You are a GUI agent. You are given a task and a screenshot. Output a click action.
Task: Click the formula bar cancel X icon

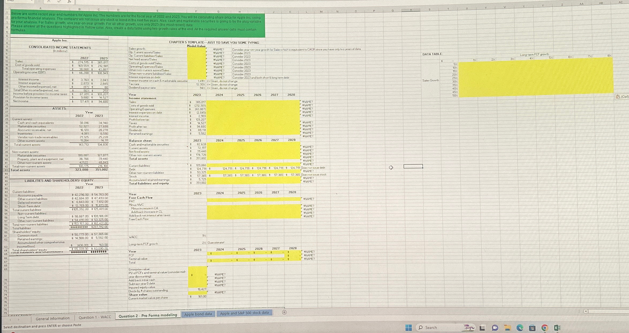coord(49,1)
